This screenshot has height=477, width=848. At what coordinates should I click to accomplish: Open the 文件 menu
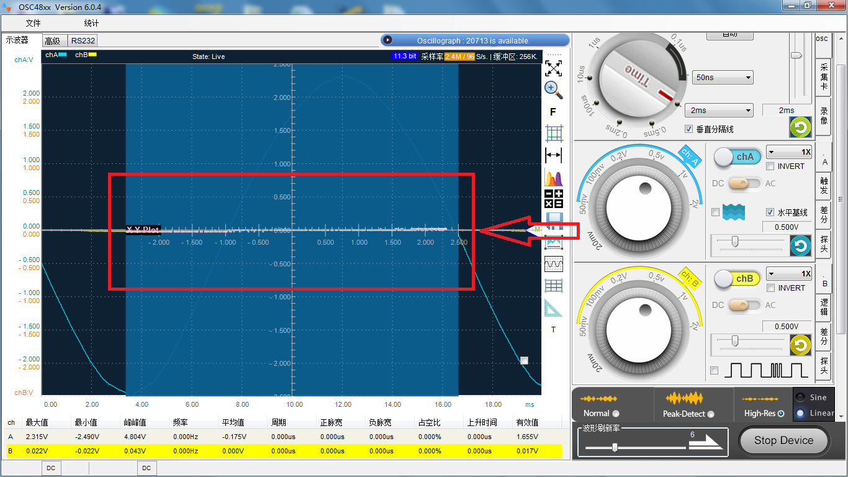point(33,24)
